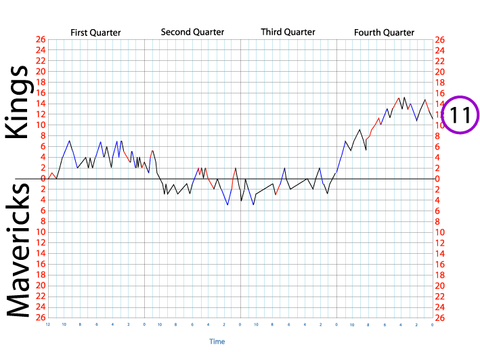The height and width of the screenshot is (352, 480).
Task: Select the final 0 at the time axis end
Action: coord(432,325)
